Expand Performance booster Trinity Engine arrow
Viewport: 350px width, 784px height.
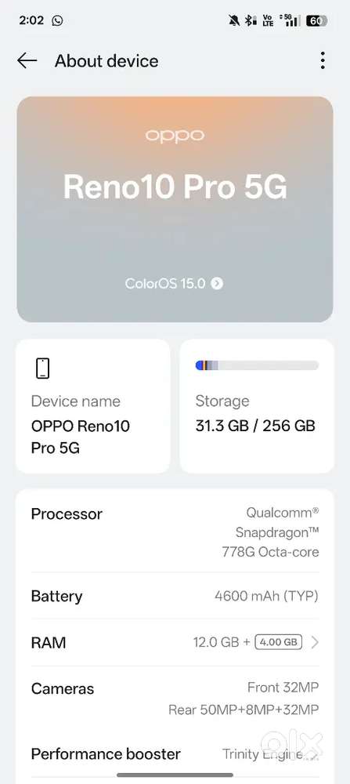[x=313, y=754]
